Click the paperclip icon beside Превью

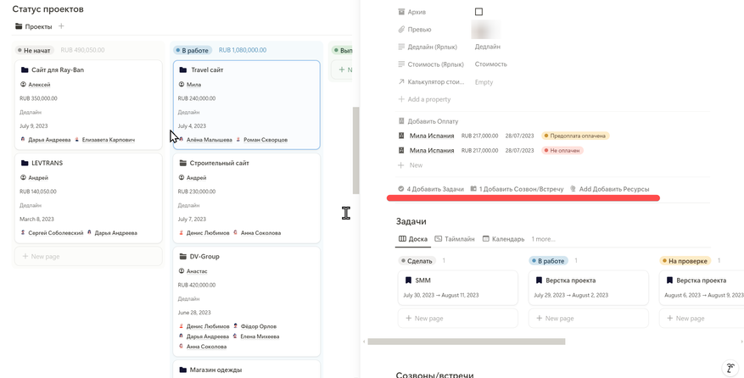coord(401,30)
